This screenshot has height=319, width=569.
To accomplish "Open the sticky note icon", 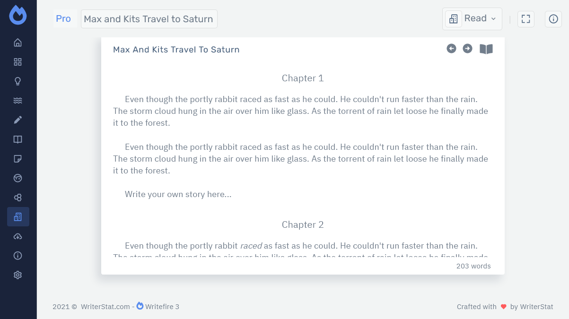I will pos(18,159).
